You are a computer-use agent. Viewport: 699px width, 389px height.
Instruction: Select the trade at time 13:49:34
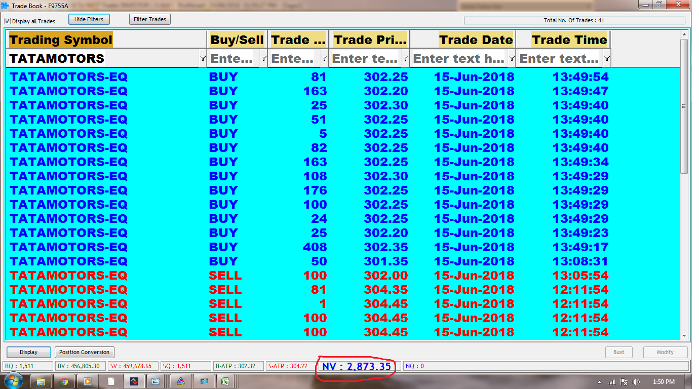pos(343,162)
